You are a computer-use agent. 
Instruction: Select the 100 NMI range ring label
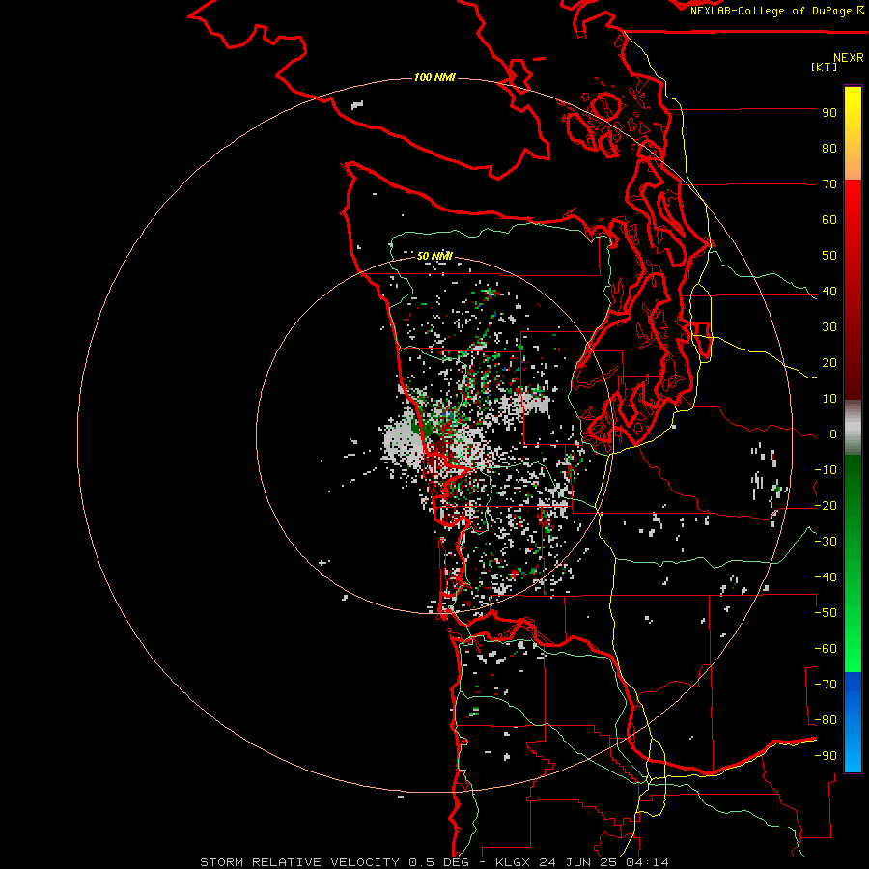(434, 77)
